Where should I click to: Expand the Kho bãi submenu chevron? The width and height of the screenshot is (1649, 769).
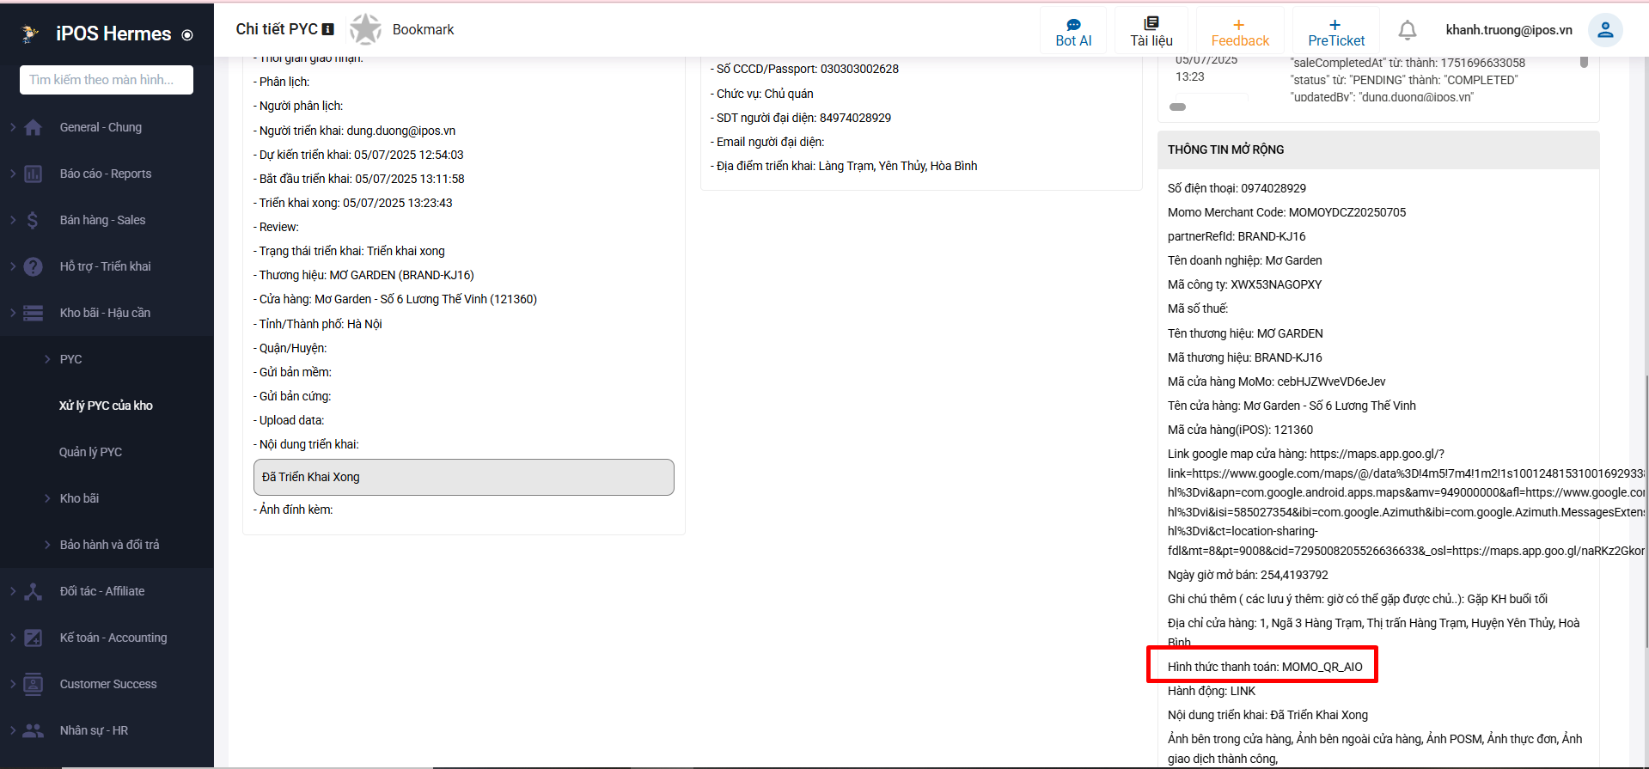pos(47,498)
